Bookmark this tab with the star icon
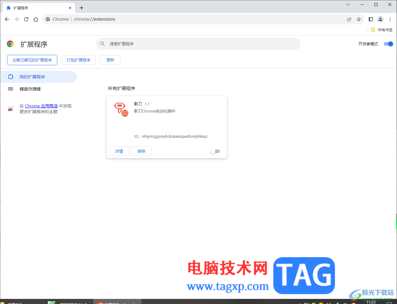 point(359,19)
